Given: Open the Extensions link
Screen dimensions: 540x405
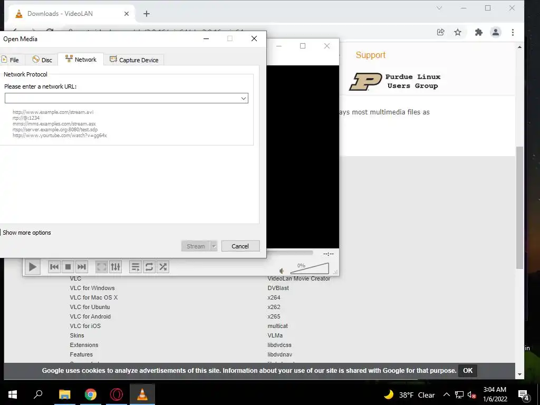Looking at the screenshot, I should click(x=84, y=345).
